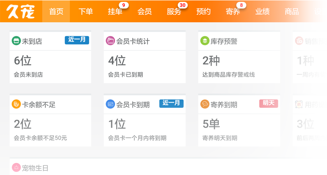
Task: Open the 首页 tab
Action: 56,11
